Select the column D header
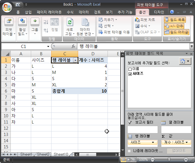Image resolution: width=195 pixels, height=163 pixels. (93, 54)
